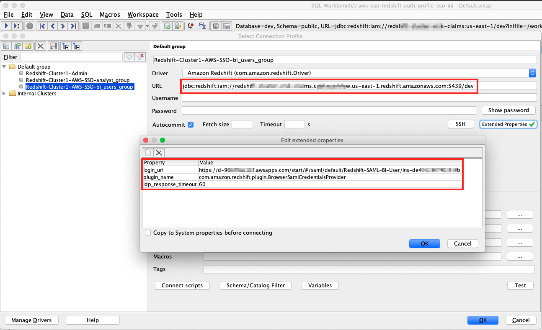Click the Cancel execution stop icon in main toolbar
The image size is (542, 330).
click(x=30, y=26)
